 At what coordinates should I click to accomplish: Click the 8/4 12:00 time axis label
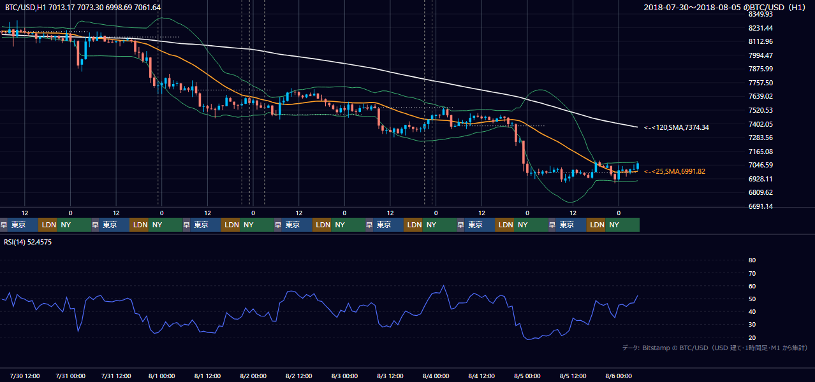pyautogui.click(x=481, y=376)
